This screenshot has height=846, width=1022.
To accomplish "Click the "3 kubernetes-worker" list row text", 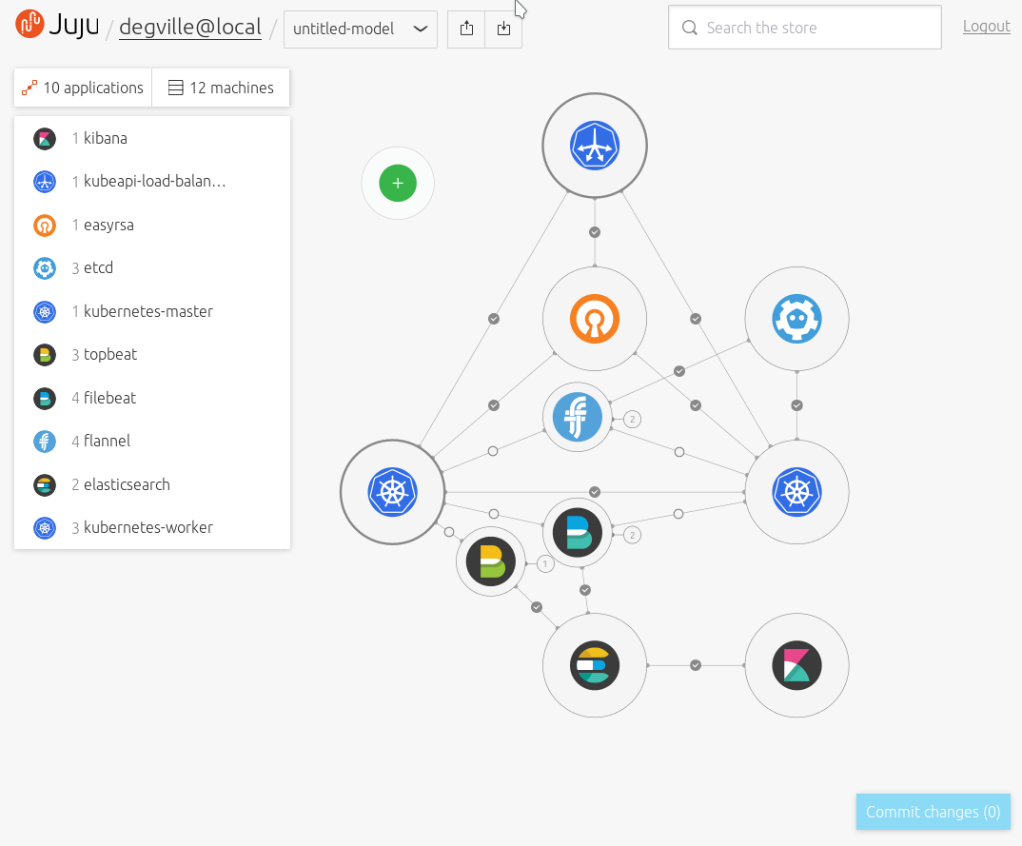I will click(142, 528).
